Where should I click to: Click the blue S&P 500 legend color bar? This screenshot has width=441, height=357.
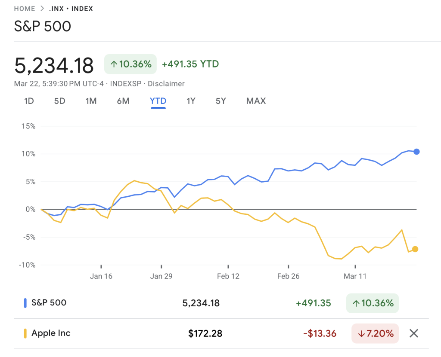pos(25,303)
